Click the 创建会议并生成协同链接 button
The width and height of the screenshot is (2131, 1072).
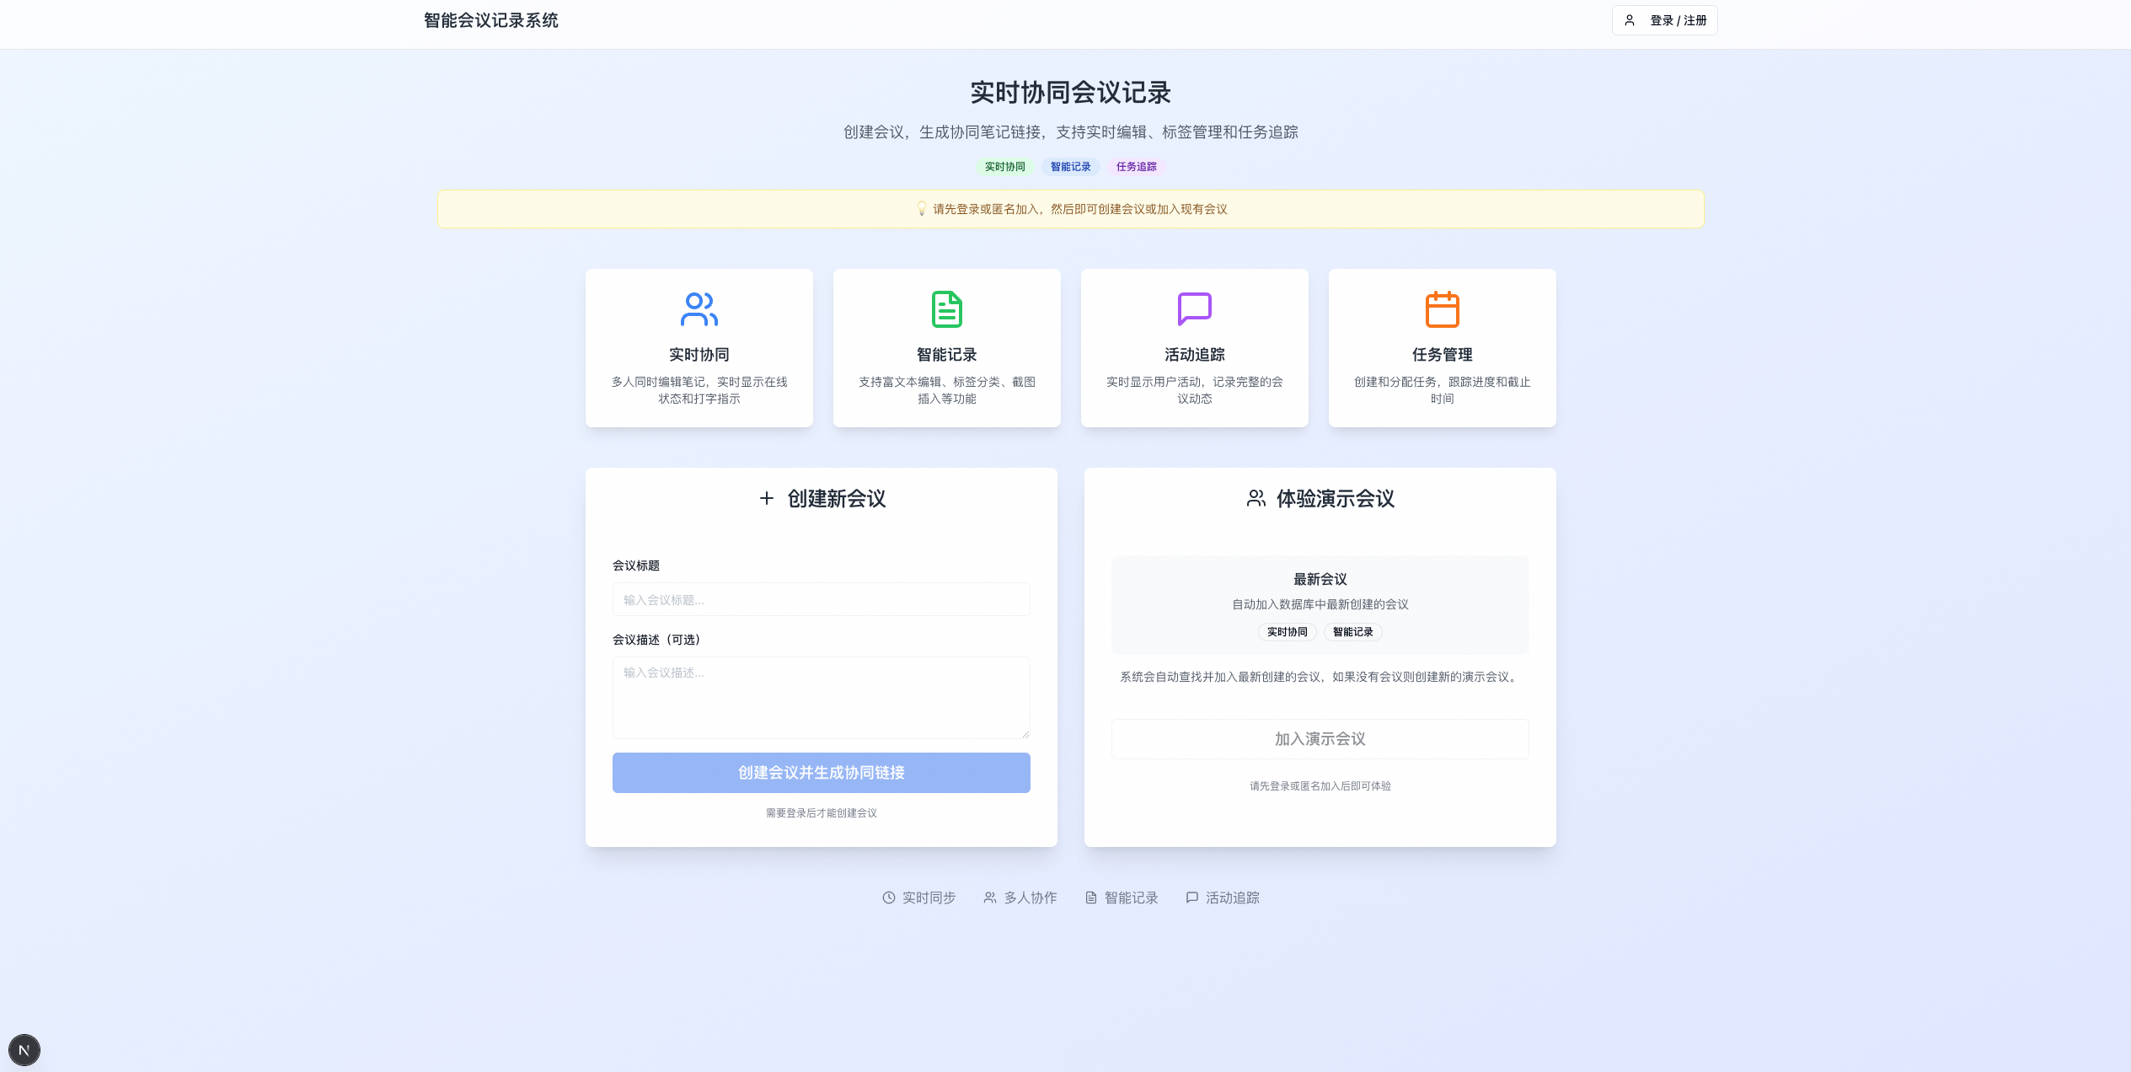(x=821, y=772)
